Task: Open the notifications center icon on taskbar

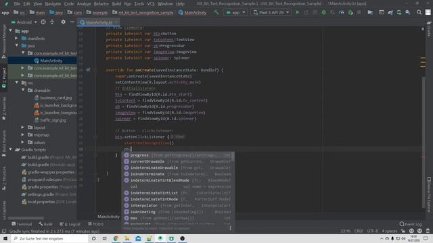Action: pos(426,238)
